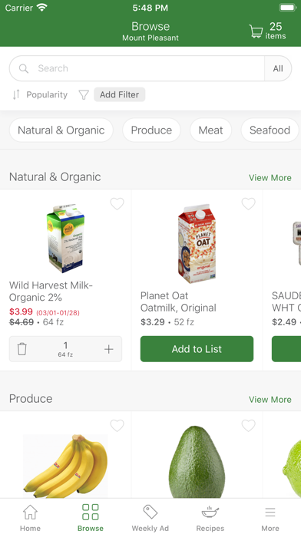
Task: Open the Weekly Ad tab
Action: [150, 518]
